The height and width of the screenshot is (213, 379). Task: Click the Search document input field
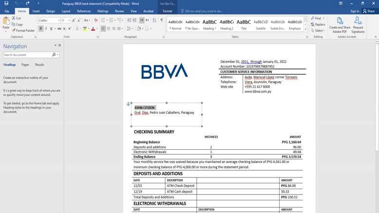coord(27,55)
